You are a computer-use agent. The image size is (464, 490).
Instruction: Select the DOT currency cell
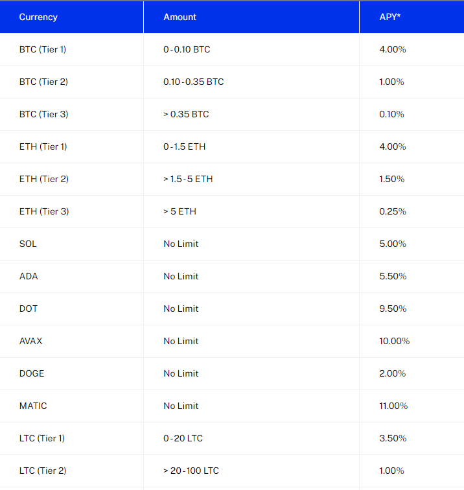tap(28, 309)
